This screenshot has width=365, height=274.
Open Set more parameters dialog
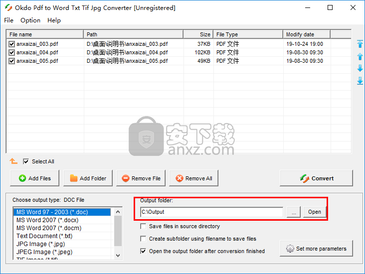[x=316, y=249]
